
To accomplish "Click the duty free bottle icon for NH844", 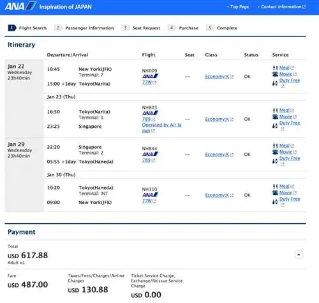I will coord(275,161).
